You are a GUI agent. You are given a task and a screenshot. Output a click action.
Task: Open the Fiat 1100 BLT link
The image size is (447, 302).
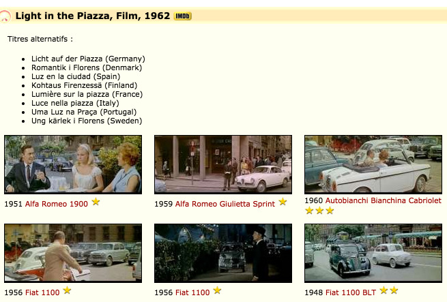click(351, 292)
